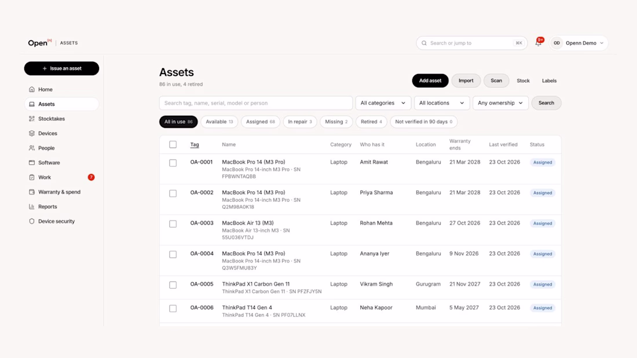
Task: Click the Openn logo
Action: point(40,43)
